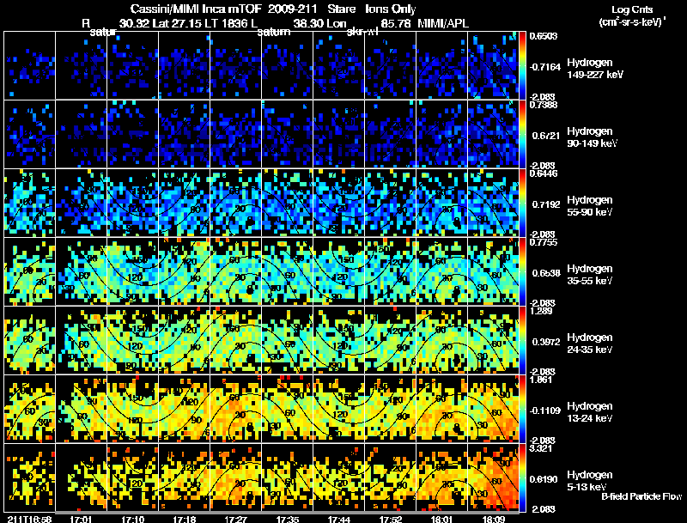Viewport: 687px width, 523px height.
Task: Select the 17:27 image in the 13-24 keV row
Action: click(x=235, y=409)
